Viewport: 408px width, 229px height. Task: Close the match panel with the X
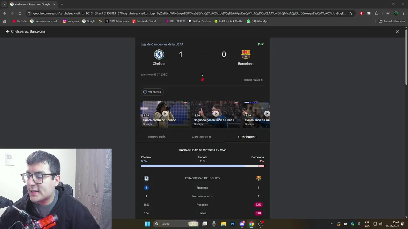click(397, 31)
